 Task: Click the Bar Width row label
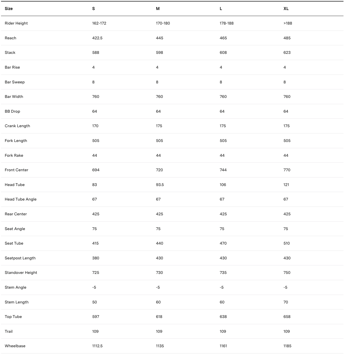tap(14, 97)
